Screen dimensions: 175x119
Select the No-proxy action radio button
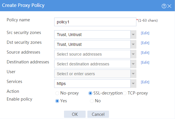[57, 93]
